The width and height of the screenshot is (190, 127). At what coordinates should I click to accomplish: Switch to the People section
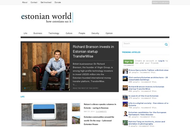82,33
